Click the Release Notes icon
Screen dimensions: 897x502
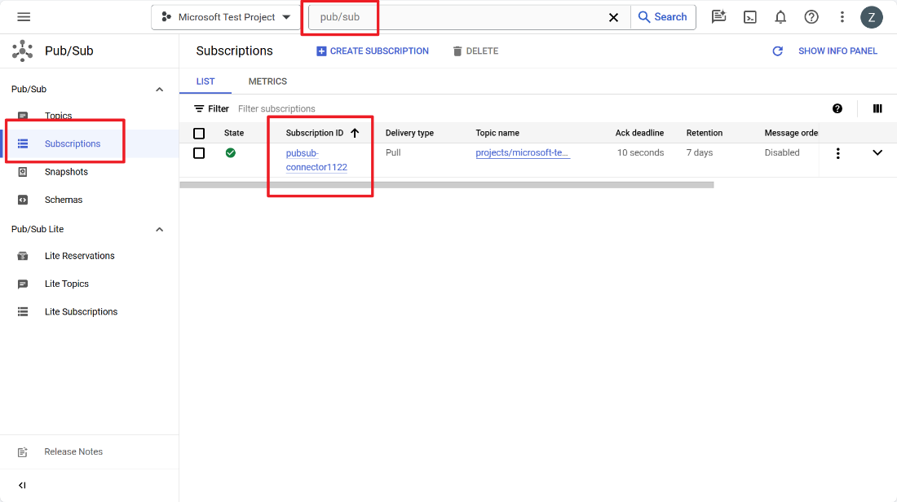coord(22,452)
